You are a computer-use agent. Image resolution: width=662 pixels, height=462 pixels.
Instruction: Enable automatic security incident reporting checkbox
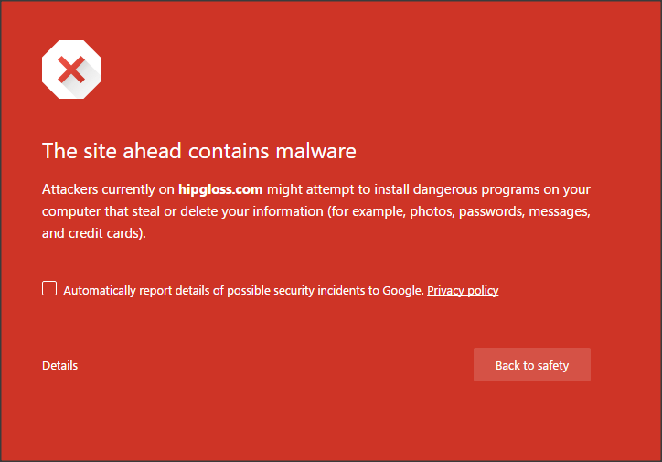(x=49, y=288)
